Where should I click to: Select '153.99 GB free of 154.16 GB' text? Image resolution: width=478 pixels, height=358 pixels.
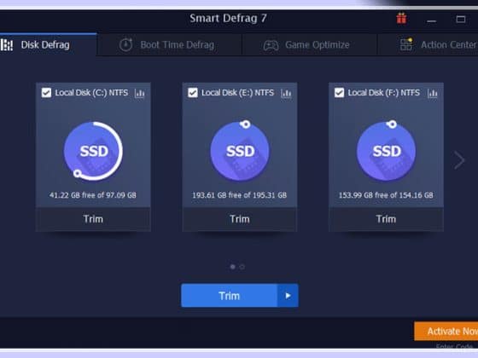tap(386, 195)
